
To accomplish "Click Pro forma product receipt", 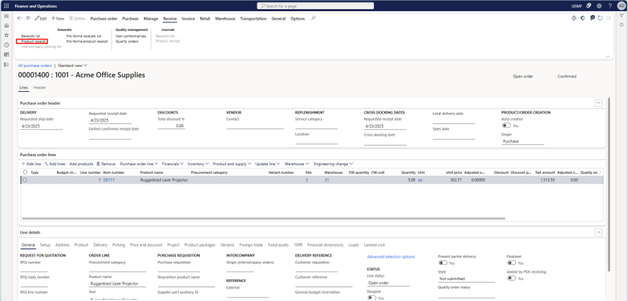I will [87, 41].
